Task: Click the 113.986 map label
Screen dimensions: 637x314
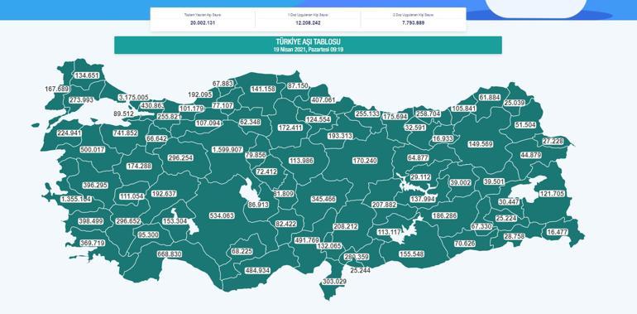Action: pos(301,161)
